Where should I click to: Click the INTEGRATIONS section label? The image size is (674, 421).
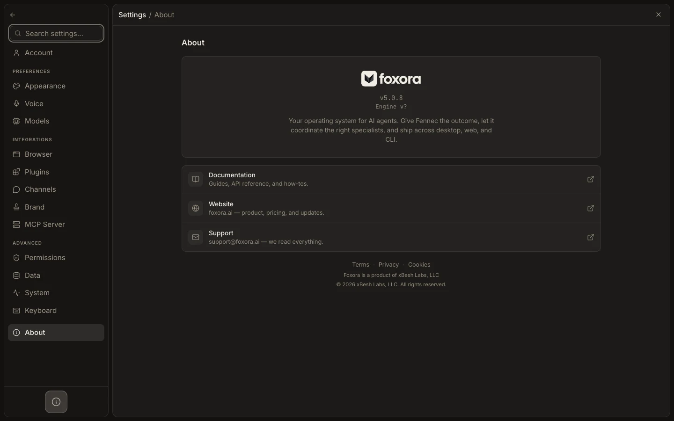[x=32, y=139]
